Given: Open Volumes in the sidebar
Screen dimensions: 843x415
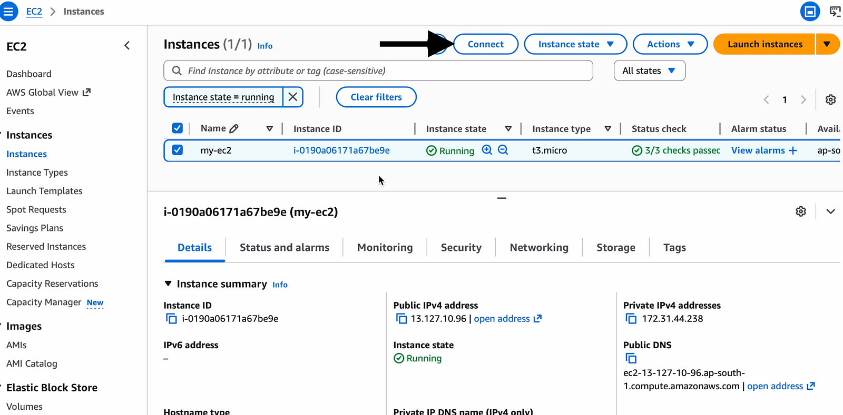Looking at the screenshot, I should click(24, 407).
